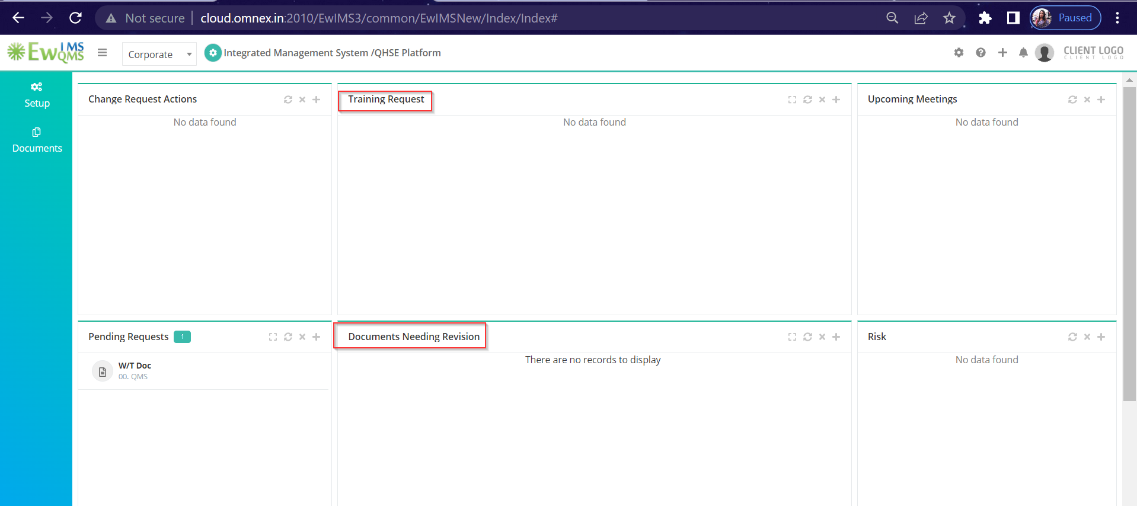The width and height of the screenshot is (1137, 506).
Task: Close the Pending Requests widget
Action: tap(302, 337)
